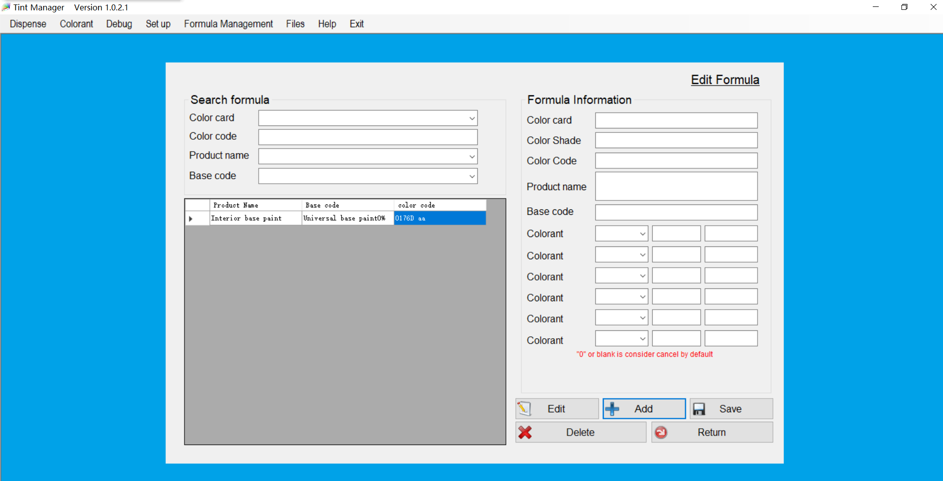This screenshot has height=481, width=943.
Task: Open the second Colorant dropdown
Action: [642, 255]
